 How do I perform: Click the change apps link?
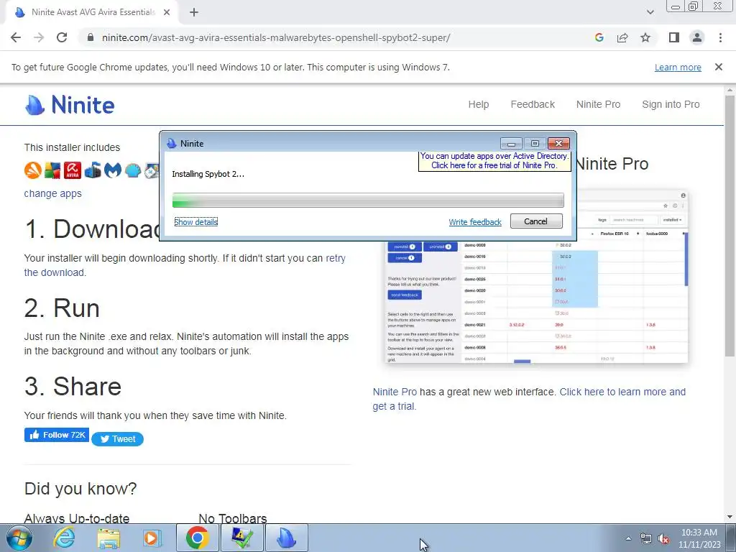pyautogui.click(x=52, y=193)
